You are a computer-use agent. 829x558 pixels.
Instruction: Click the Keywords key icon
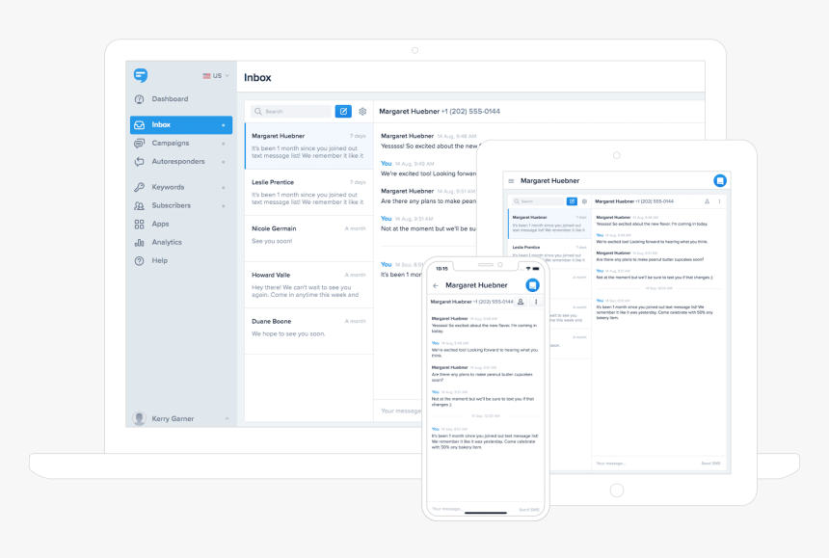point(139,187)
